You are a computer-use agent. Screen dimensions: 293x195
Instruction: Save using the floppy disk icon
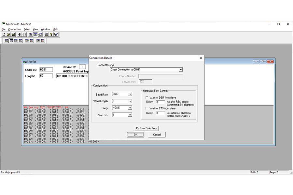(13, 34)
